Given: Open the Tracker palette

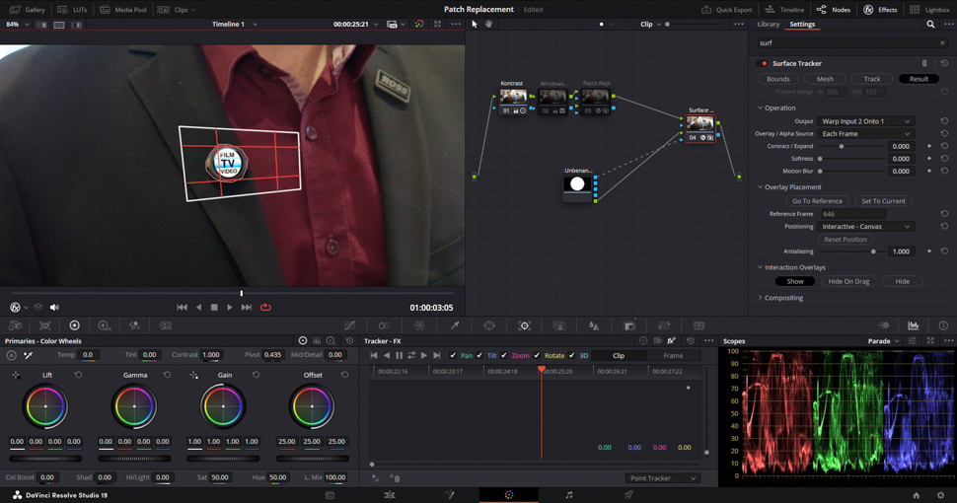Looking at the screenshot, I should tap(524, 326).
